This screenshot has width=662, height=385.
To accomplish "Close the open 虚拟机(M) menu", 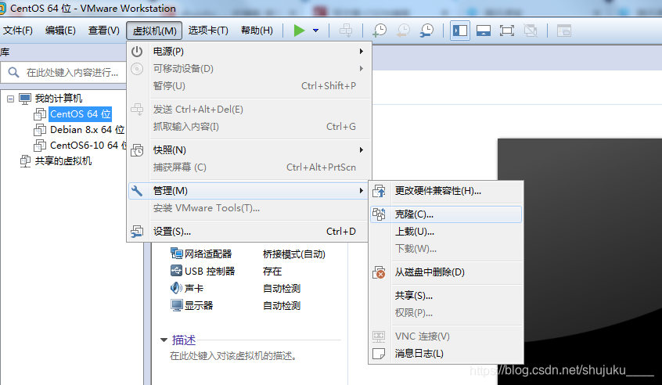I will [154, 31].
